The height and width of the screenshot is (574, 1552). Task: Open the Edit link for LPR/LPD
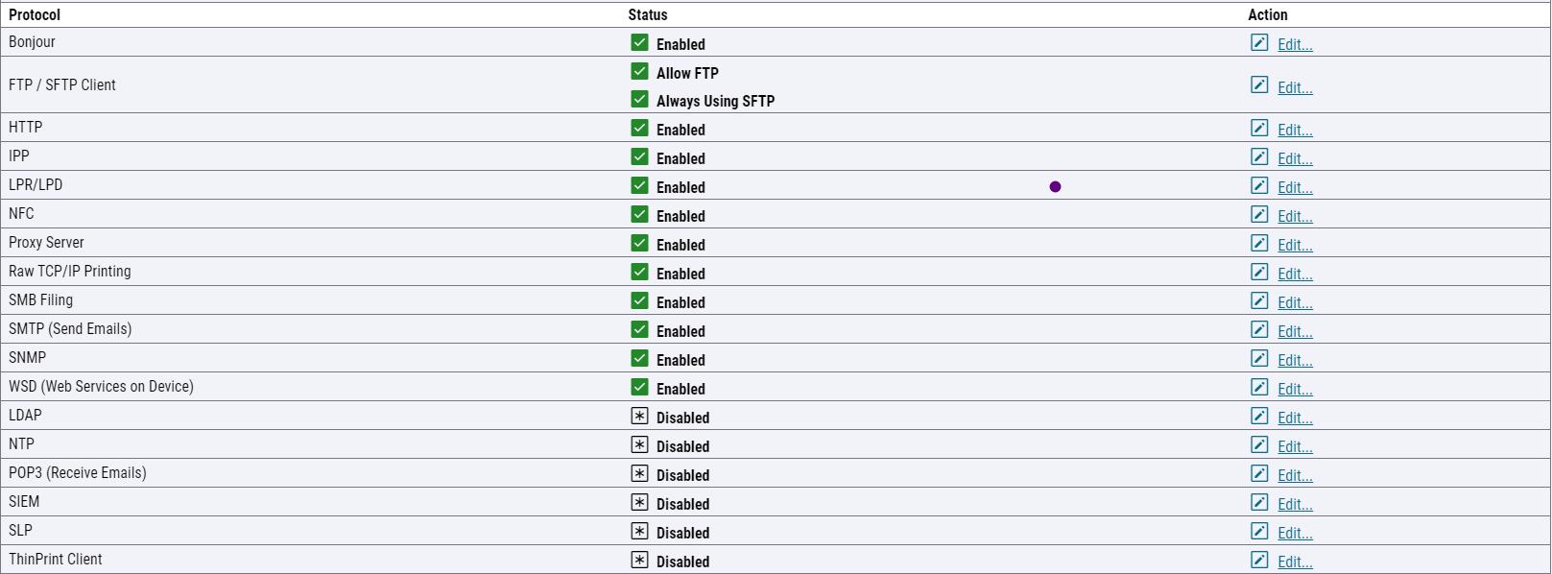pyautogui.click(x=1295, y=187)
